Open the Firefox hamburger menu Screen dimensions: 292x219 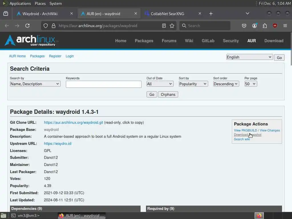(x=285, y=26)
